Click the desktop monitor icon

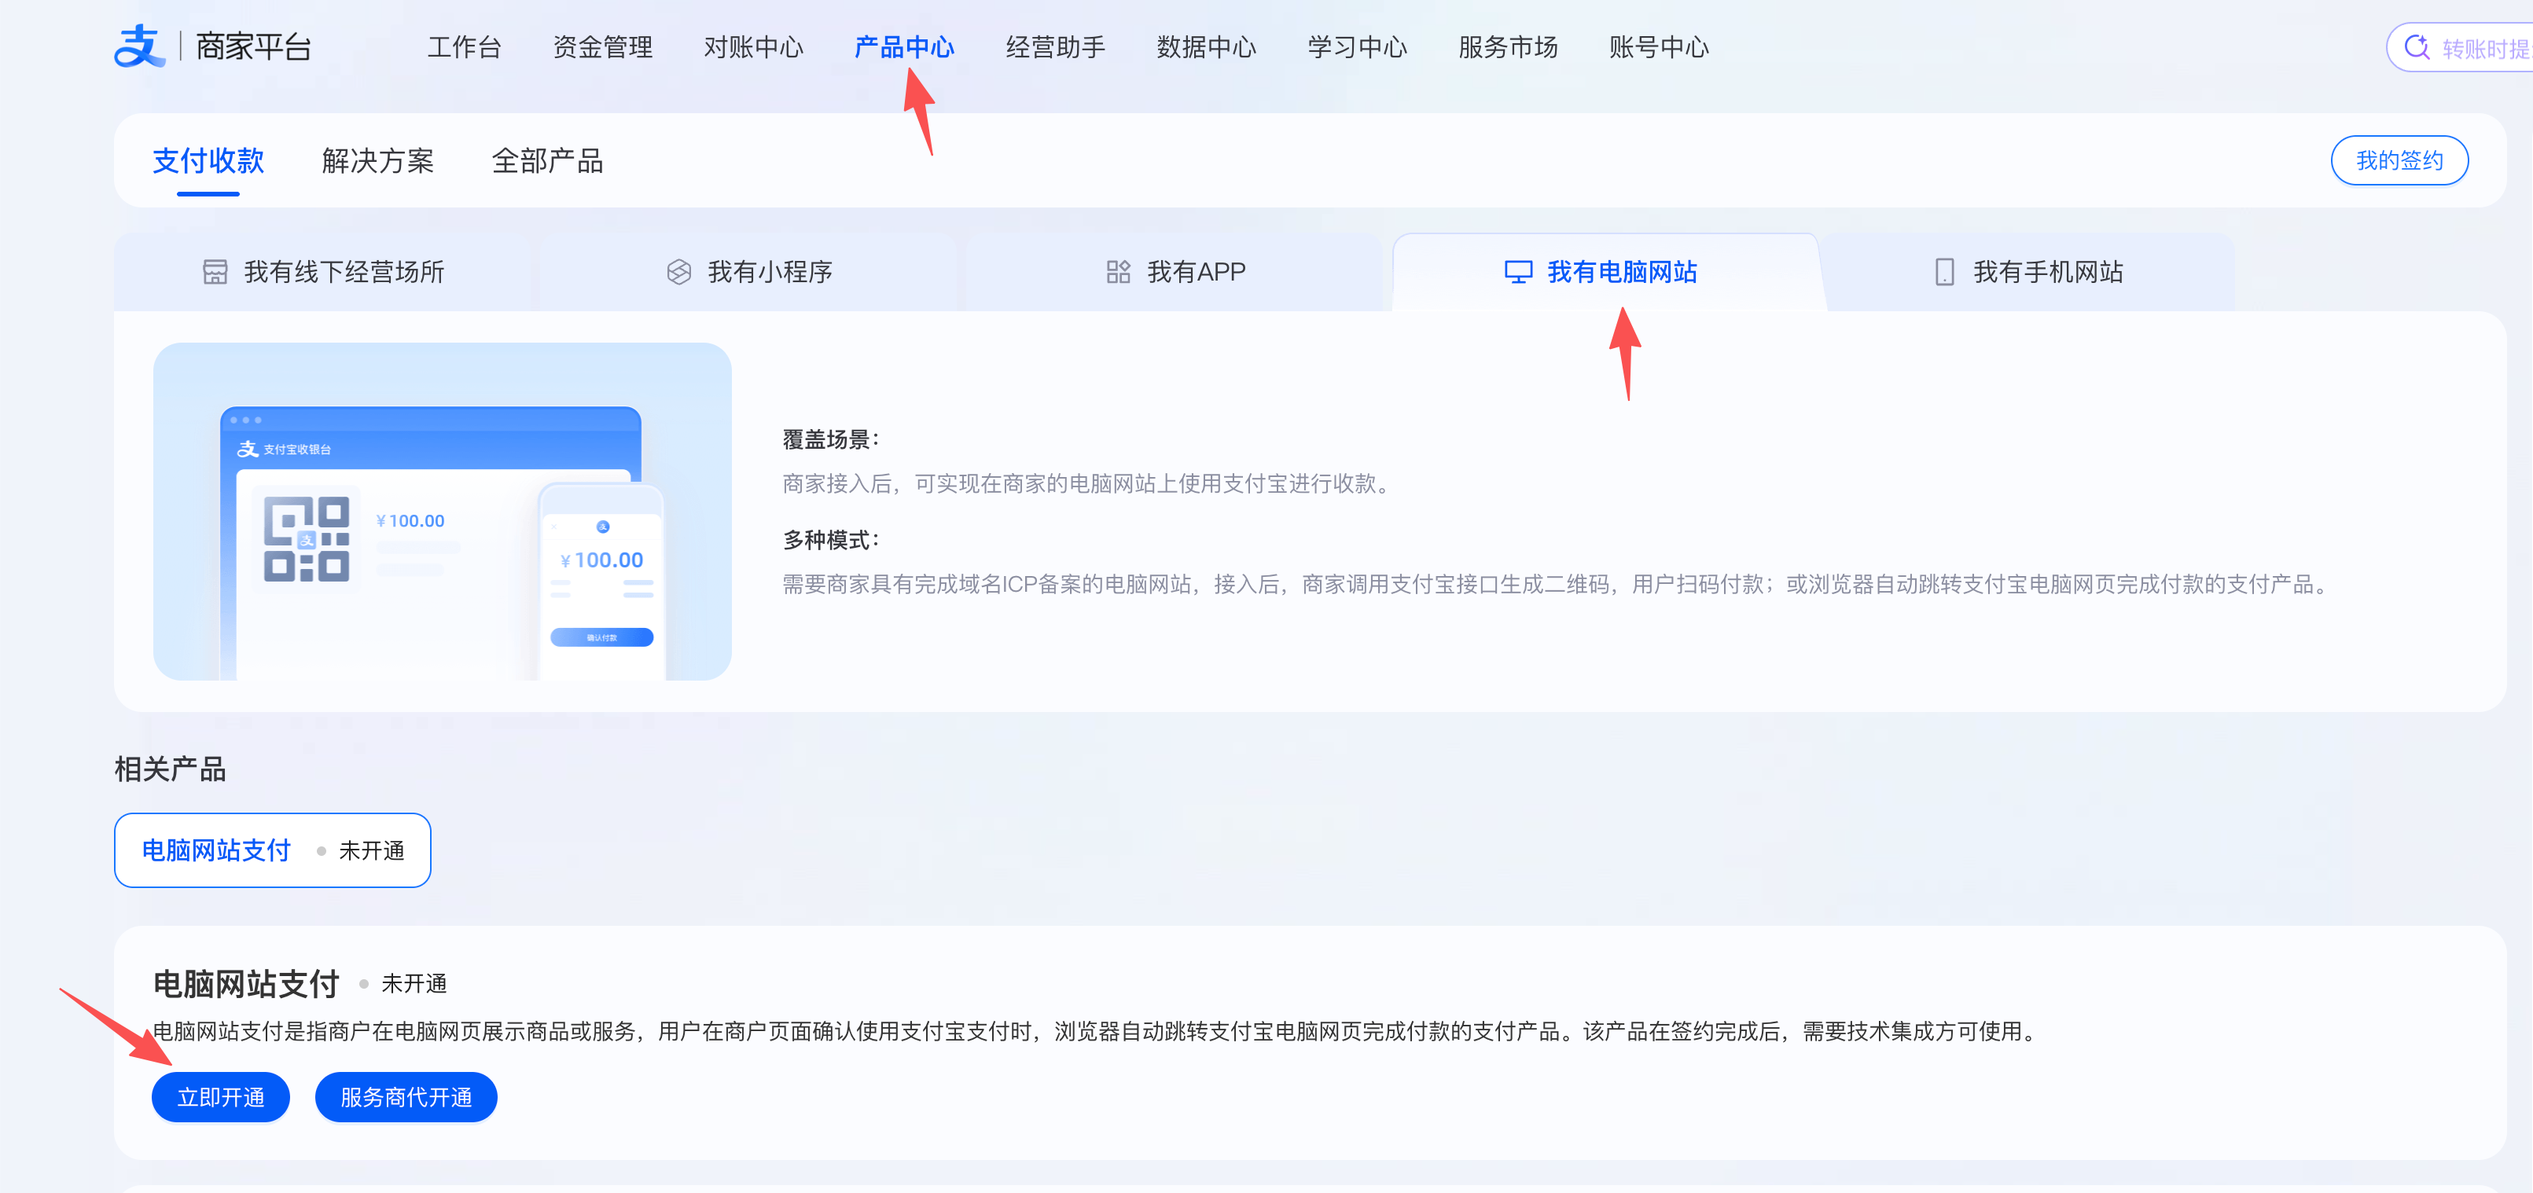[1518, 272]
